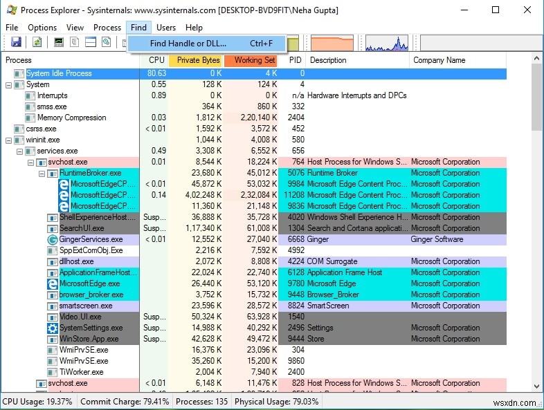Click the vertical scrollbar thumb
The height and width of the screenshot is (410, 544).
[x=536, y=97]
